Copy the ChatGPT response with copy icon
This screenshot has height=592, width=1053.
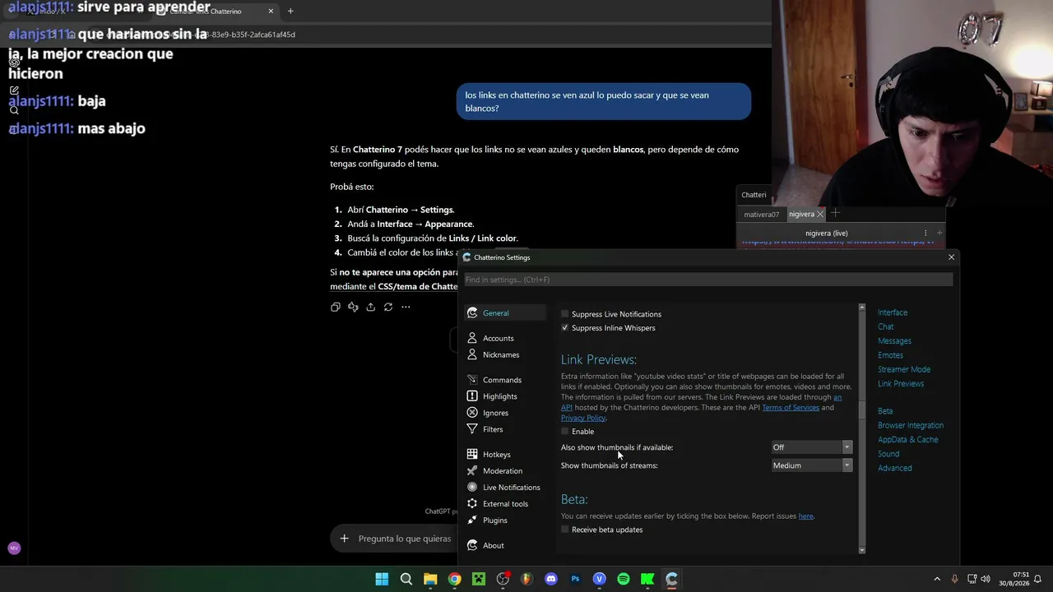336,307
